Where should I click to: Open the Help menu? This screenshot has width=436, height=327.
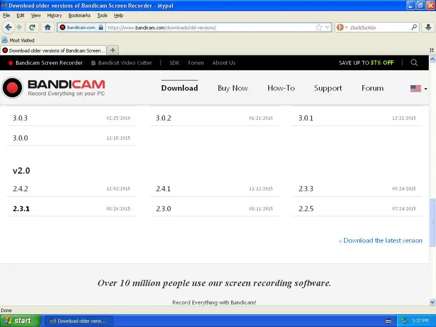click(118, 15)
